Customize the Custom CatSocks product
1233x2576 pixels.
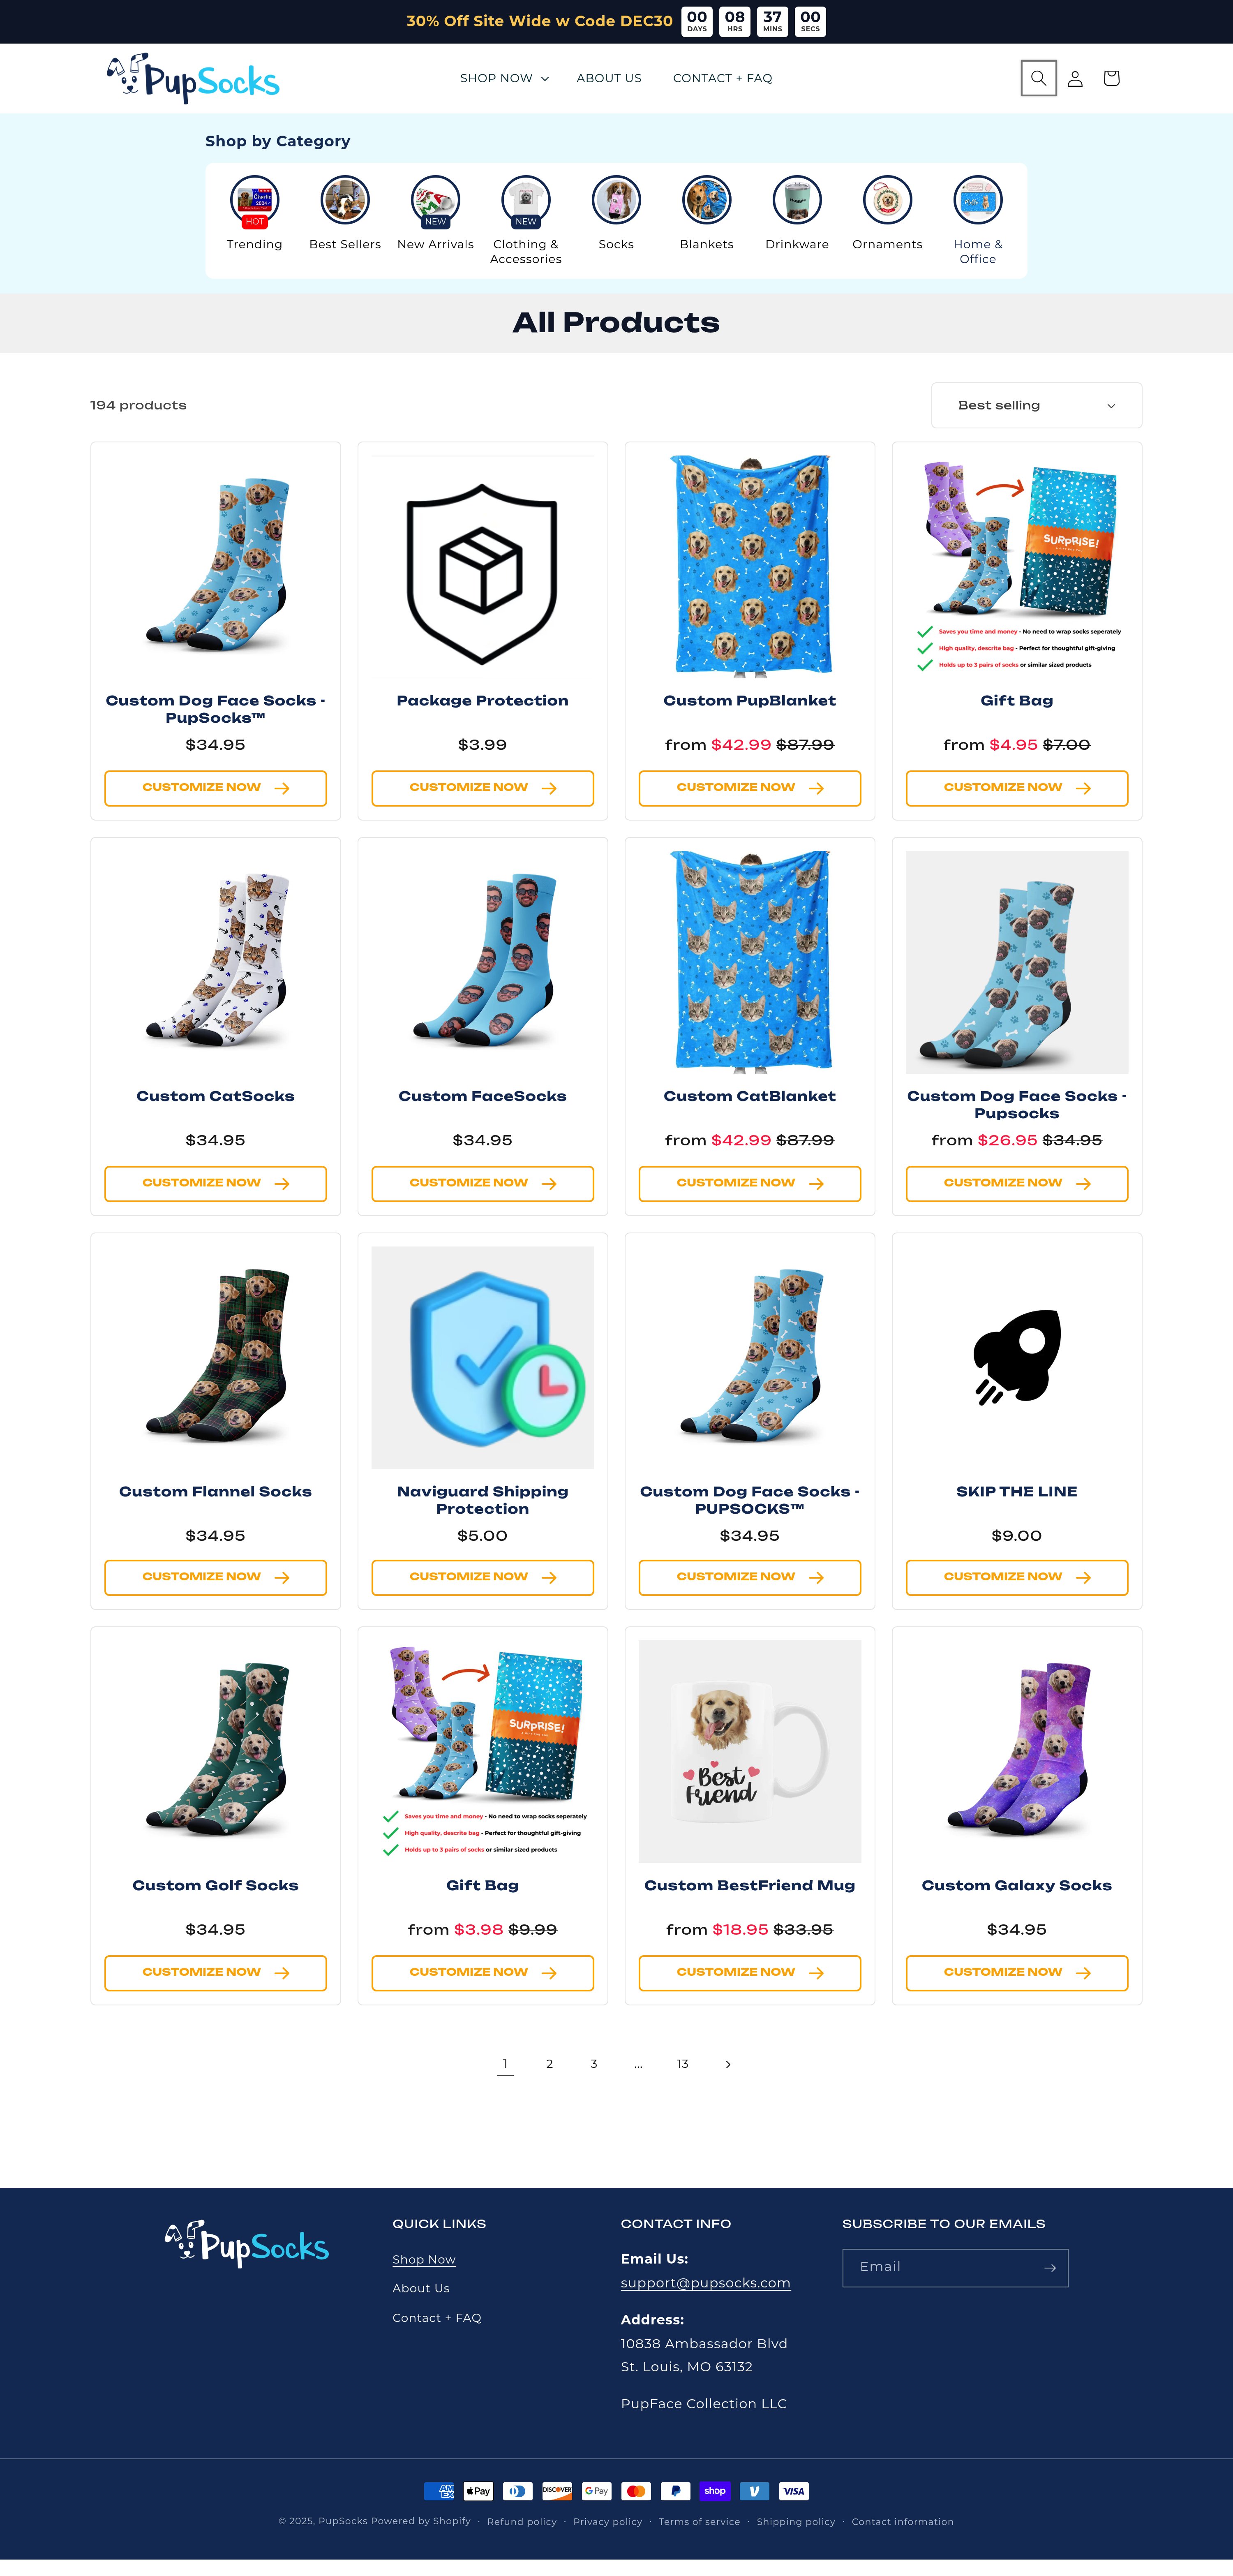click(x=215, y=1183)
